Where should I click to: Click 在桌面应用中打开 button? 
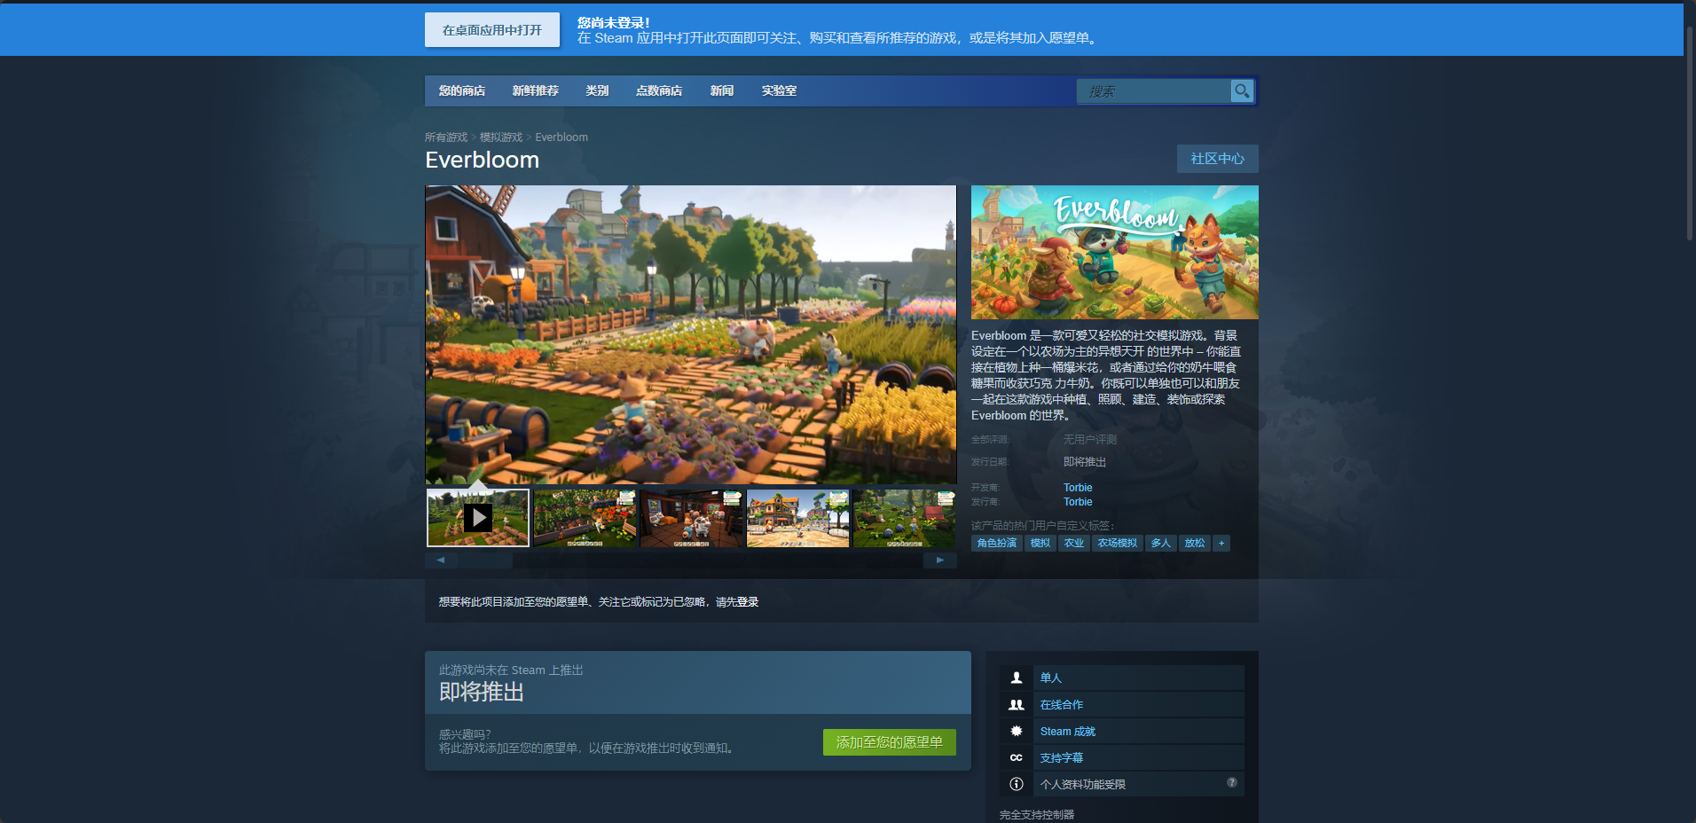492,29
